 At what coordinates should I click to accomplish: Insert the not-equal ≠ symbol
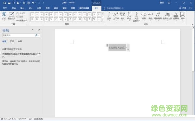(x=46, y=14)
